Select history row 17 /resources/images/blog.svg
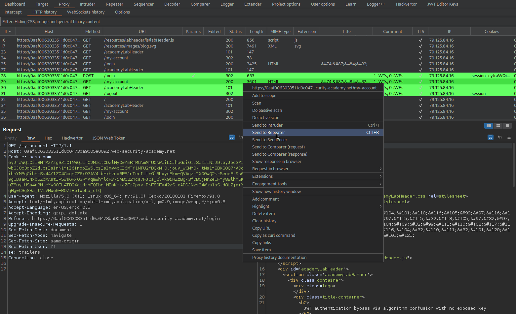Screen dimensions: 516x314 pos(258,46)
